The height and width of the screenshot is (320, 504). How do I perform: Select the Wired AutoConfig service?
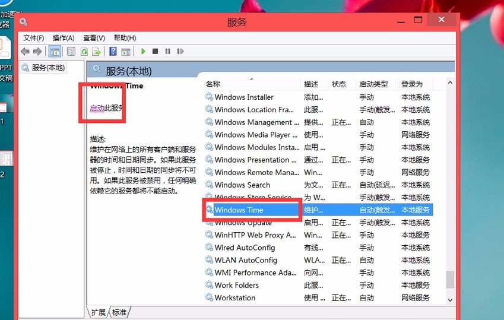pyautogui.click(x=319, y=248)
